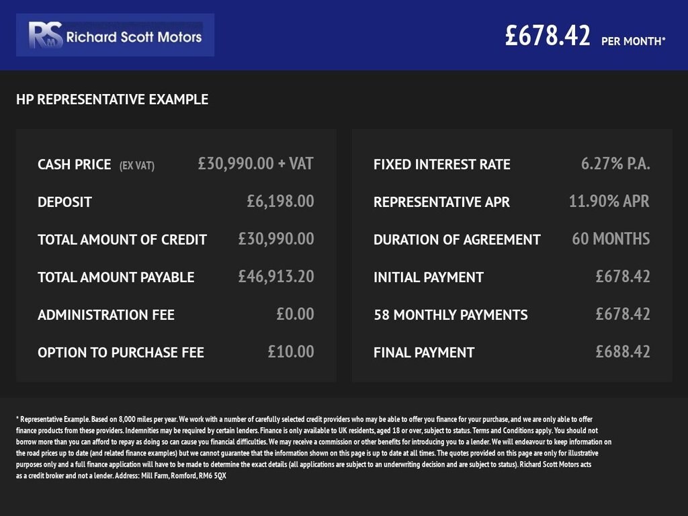Viewport: 688px width, 516px height.
Task: Select the Total Amount of Credit label
Action: (122, 240)
